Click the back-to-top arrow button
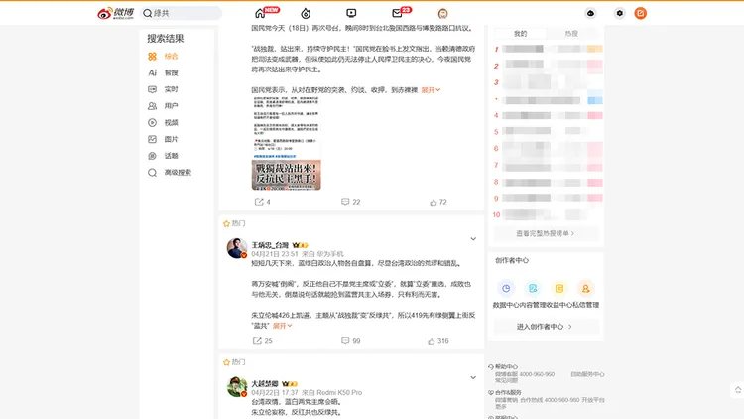This screenshot has height=419, width=744. [x=737, y=390]
